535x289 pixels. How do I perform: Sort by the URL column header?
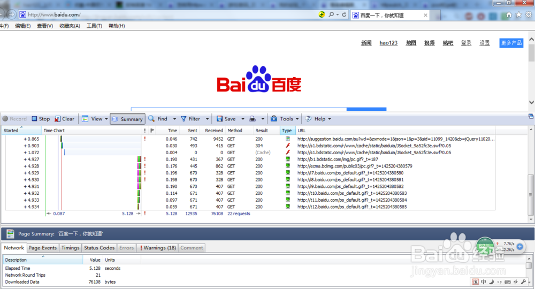tap(395, 131)
